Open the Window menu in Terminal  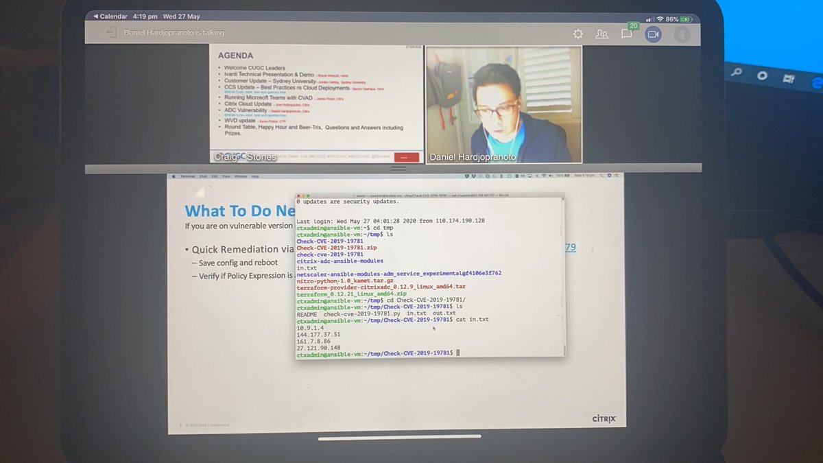[x=241, y=176]
